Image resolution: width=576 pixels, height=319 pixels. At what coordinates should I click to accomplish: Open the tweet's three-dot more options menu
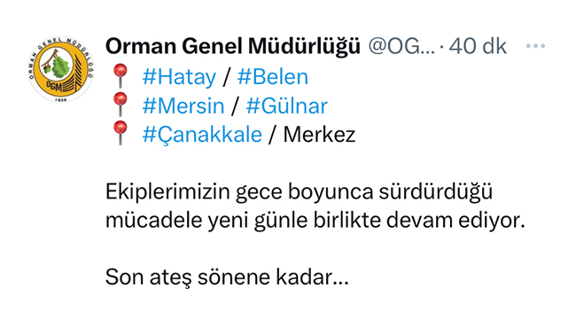(x=535, y=46)
